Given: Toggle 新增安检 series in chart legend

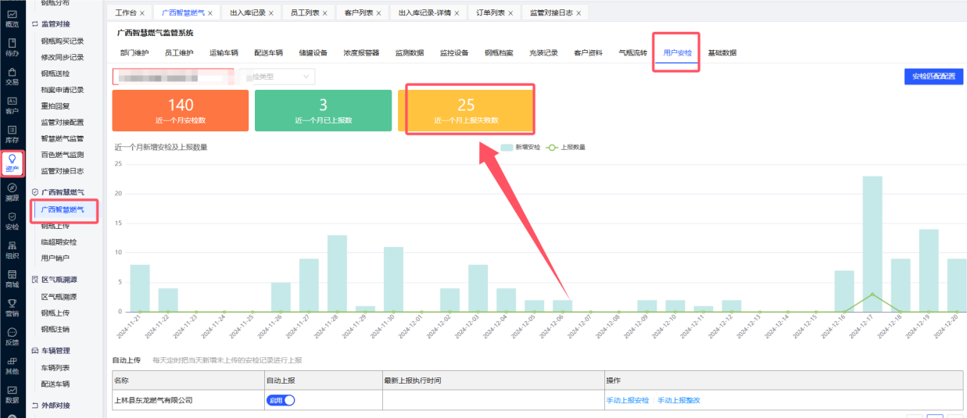Looking at the screenshot, I should click(521, 147).
